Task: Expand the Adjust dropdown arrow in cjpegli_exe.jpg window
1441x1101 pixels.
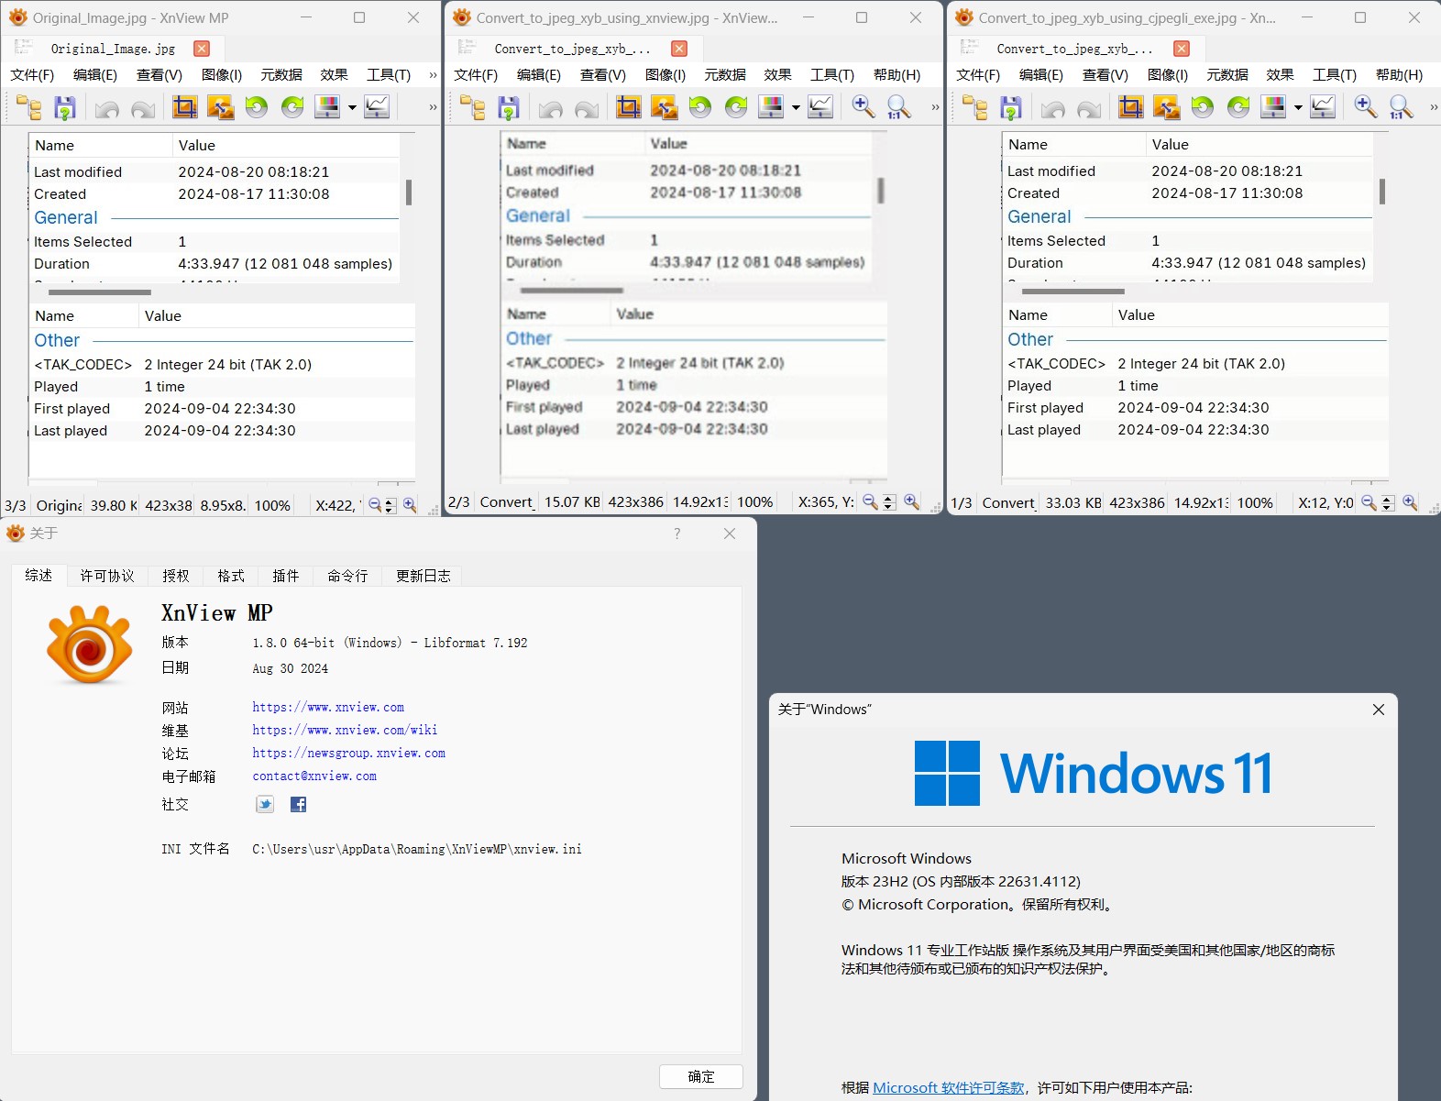Action: point(1298,108)
